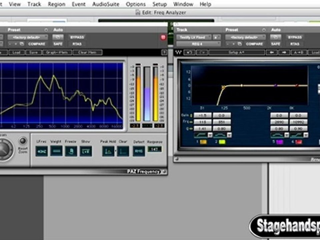Toggle band 6 red color button

coord(299,142)
